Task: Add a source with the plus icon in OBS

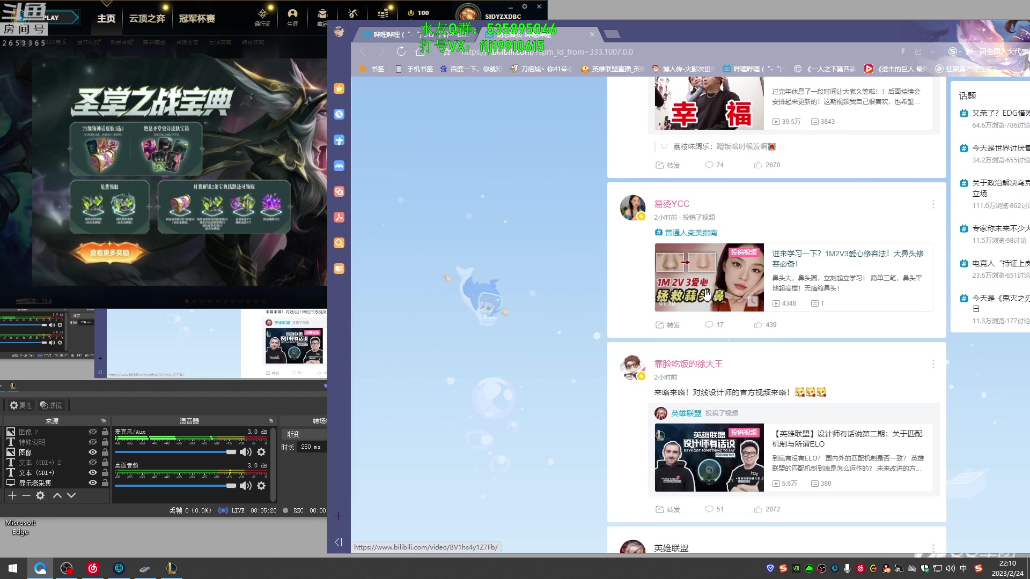Action: point(12,495)
